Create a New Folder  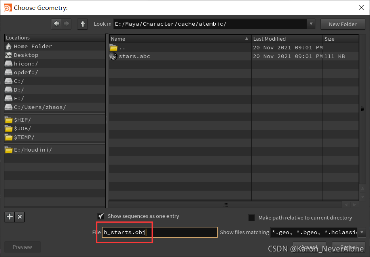343,24
